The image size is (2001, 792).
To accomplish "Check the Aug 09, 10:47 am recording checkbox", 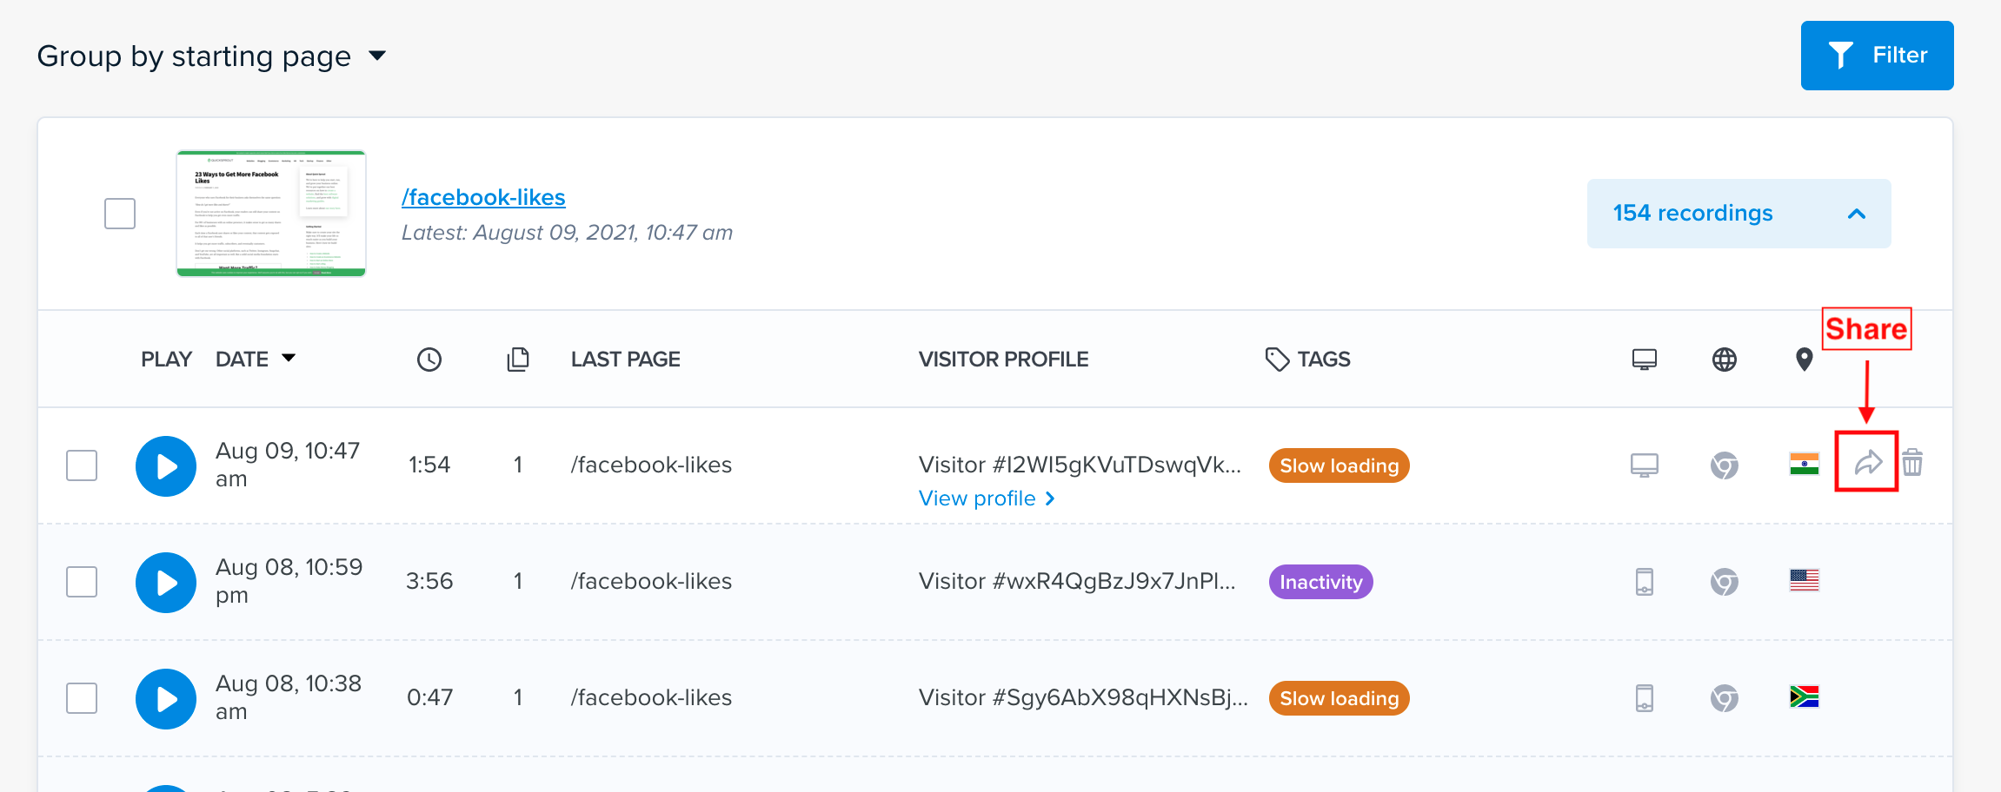I will coord(82,465).
